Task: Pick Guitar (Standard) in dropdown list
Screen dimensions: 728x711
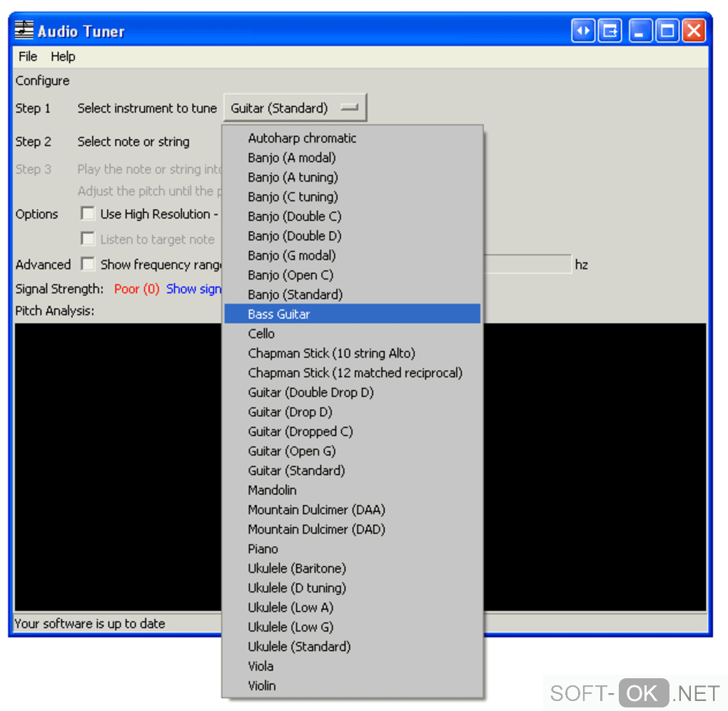Action: click(x=353, y=471)
